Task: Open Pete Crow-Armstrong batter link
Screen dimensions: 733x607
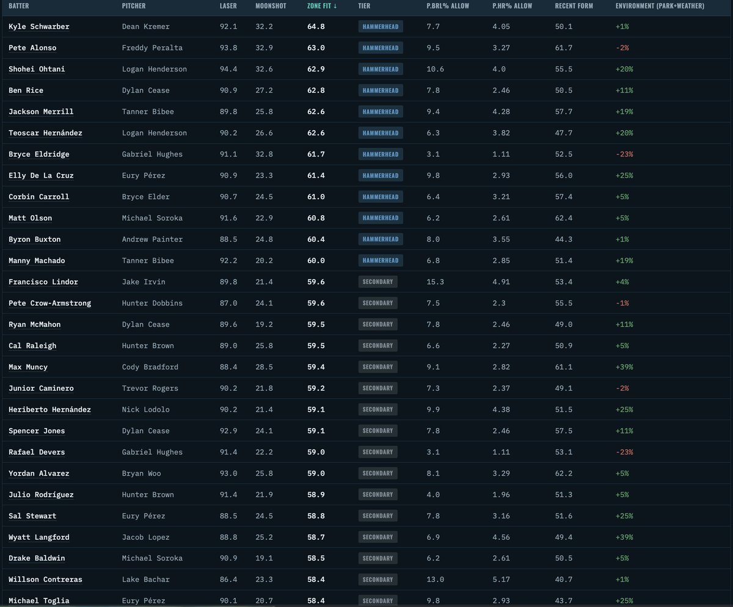Action: click(49, 303)
